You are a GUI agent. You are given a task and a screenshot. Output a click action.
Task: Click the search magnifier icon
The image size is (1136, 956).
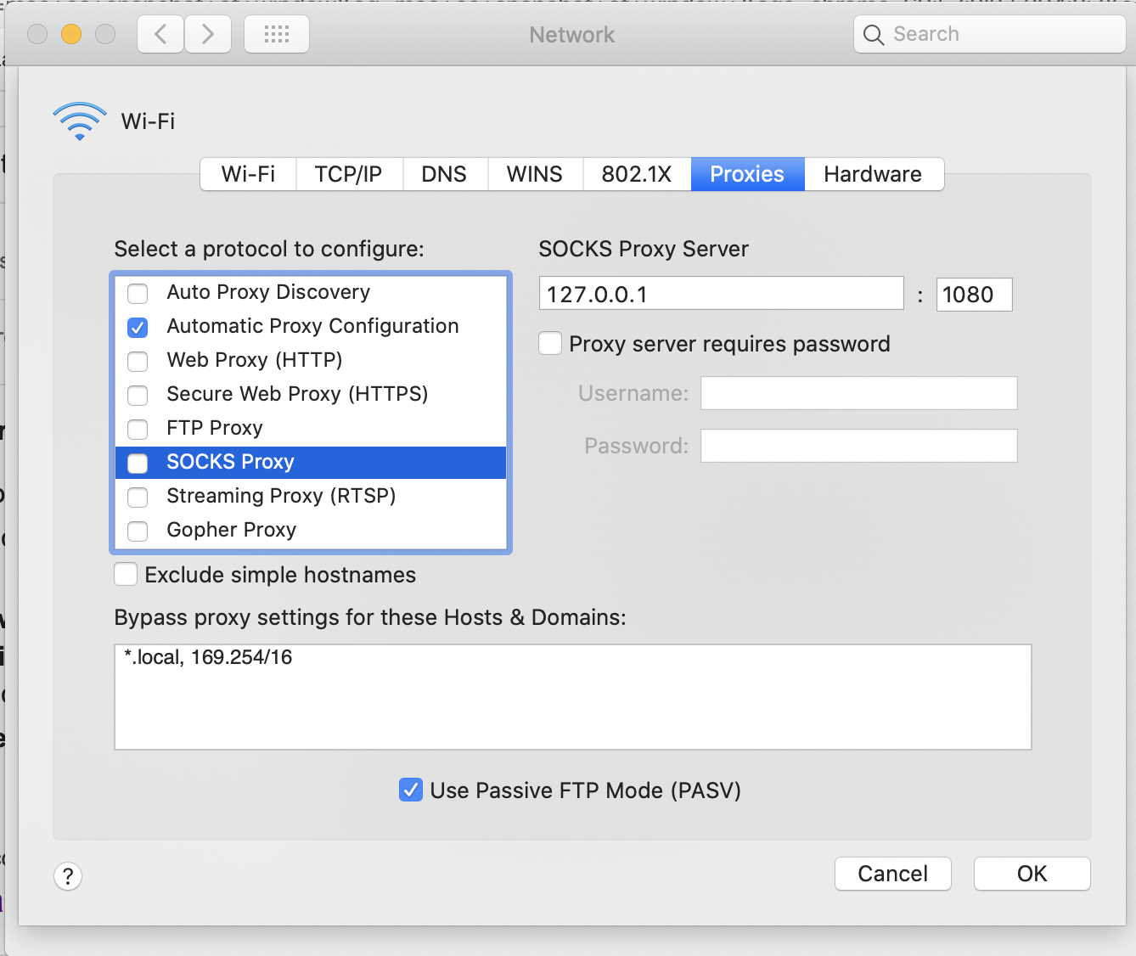coord(874,35)
